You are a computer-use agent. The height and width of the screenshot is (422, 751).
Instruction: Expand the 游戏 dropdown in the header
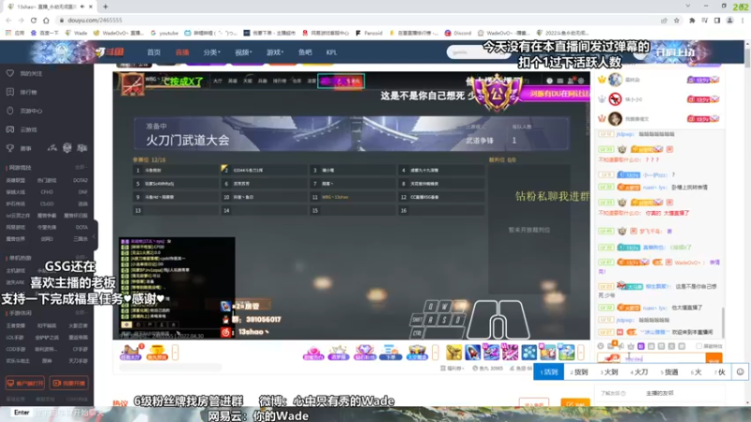pyautogui.click(x=275, y=53)
